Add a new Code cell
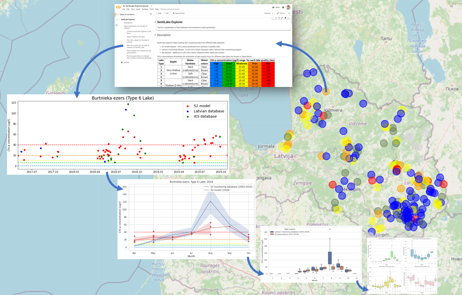462x295 pixels. pos(158,13)
